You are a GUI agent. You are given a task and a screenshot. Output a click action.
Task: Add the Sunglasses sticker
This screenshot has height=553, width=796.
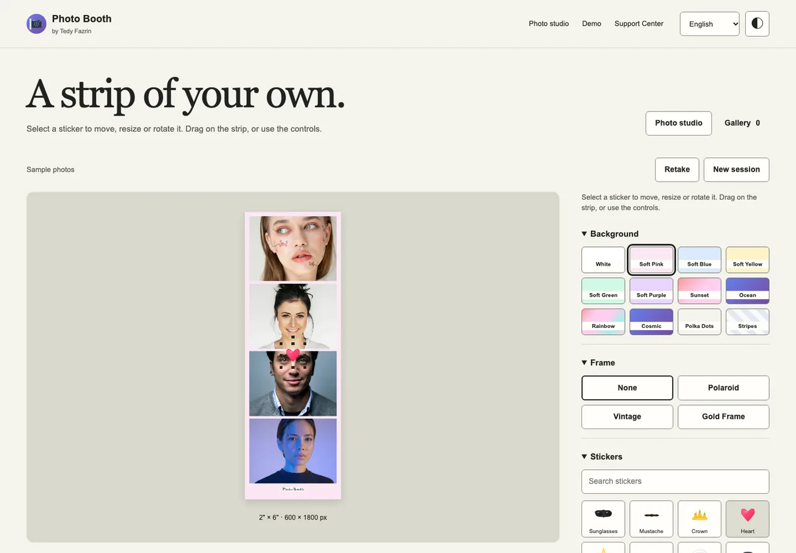(x=603, y=519)
